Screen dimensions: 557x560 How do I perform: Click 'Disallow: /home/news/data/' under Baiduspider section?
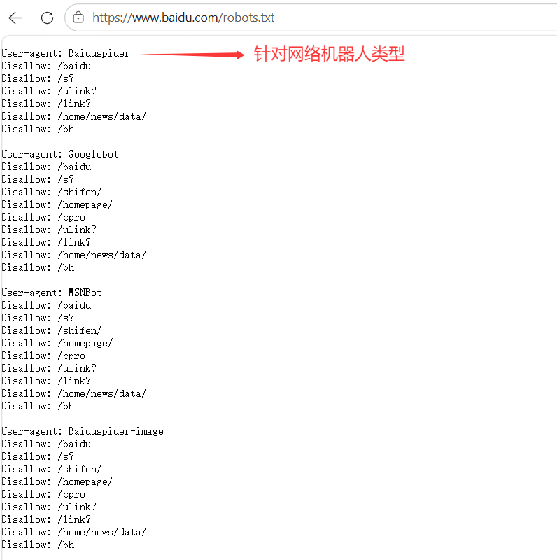74,116
